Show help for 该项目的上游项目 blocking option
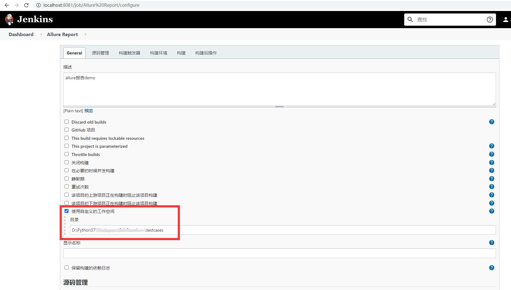 (492, 195)
